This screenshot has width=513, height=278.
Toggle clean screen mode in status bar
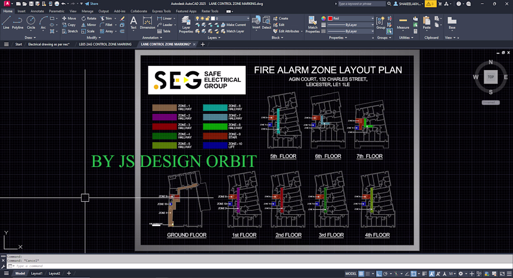pos(502,274)
